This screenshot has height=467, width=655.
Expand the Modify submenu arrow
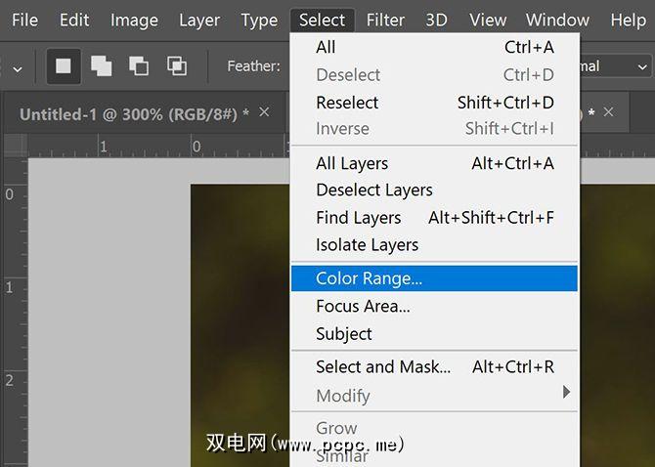[x=566, y=393]
